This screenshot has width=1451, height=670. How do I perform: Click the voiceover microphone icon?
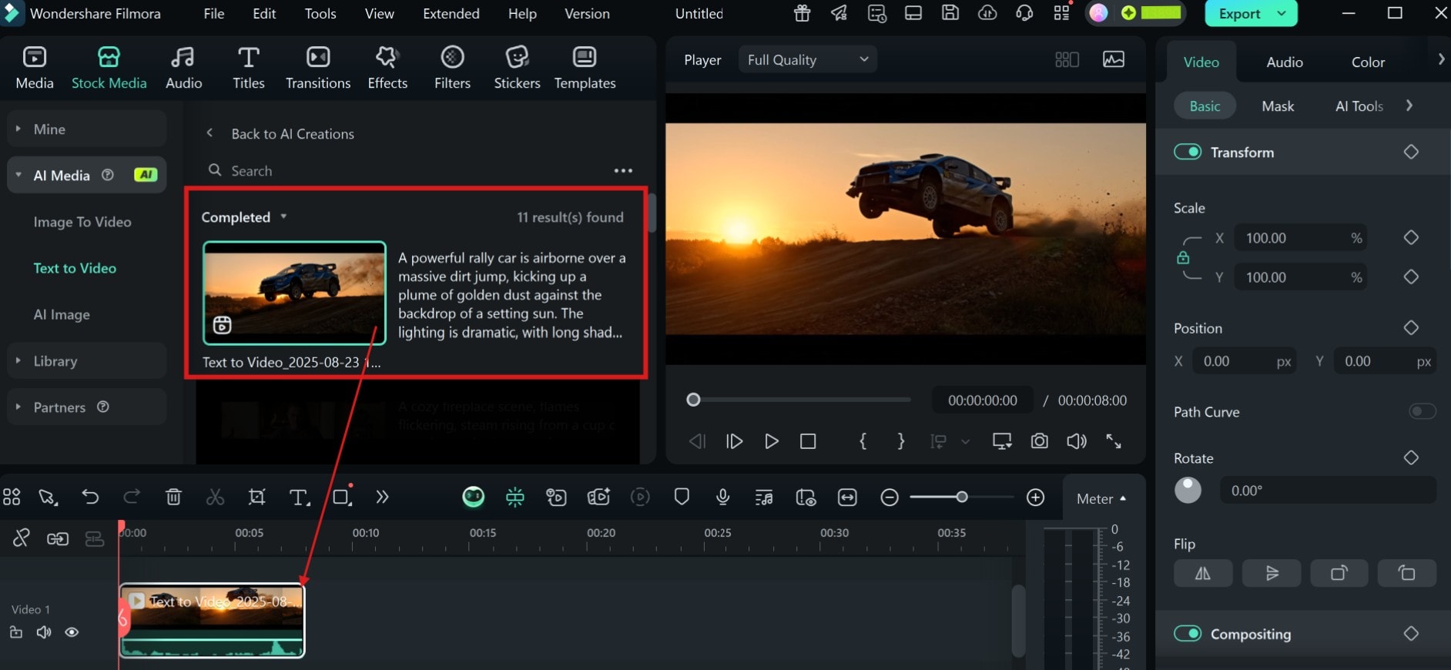point(722,497)
